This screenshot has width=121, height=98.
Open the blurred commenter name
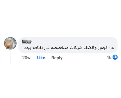(27, 42)
